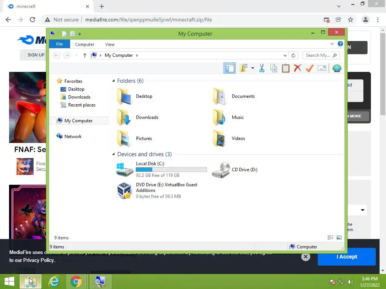Collapse the ribbon with chevron arrow

[x=332, y=44]
